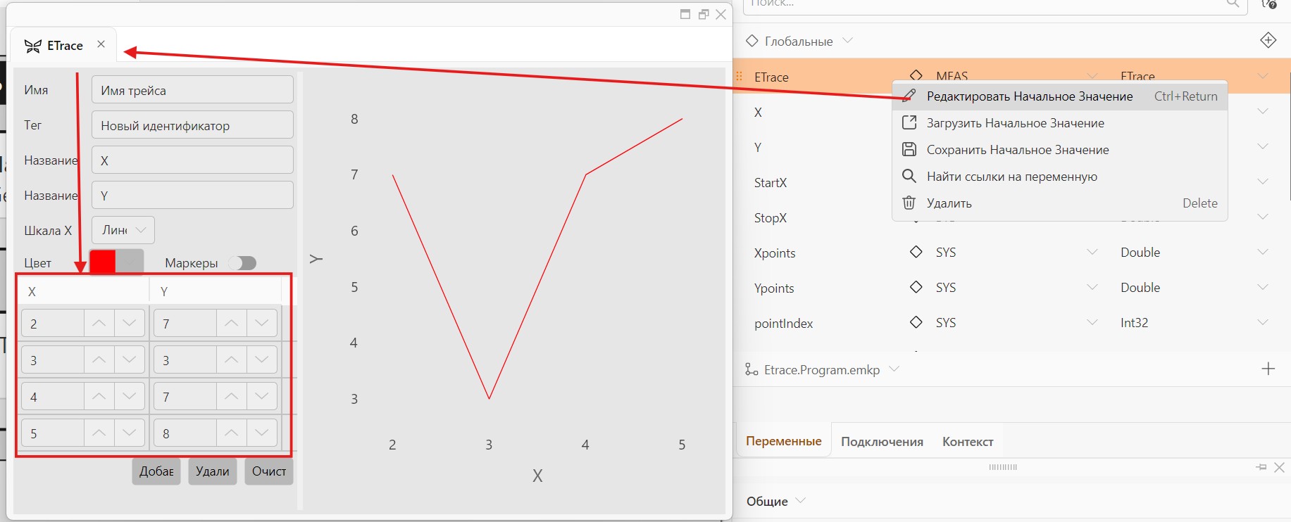Increase Y value 8 in last row
Screen dimensions: 1291x522
[232, 433]
